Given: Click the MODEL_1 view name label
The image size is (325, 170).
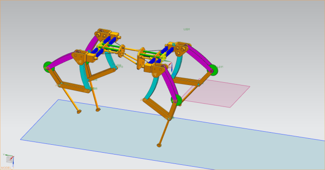Looking at the screenshot, I should 7,168.
